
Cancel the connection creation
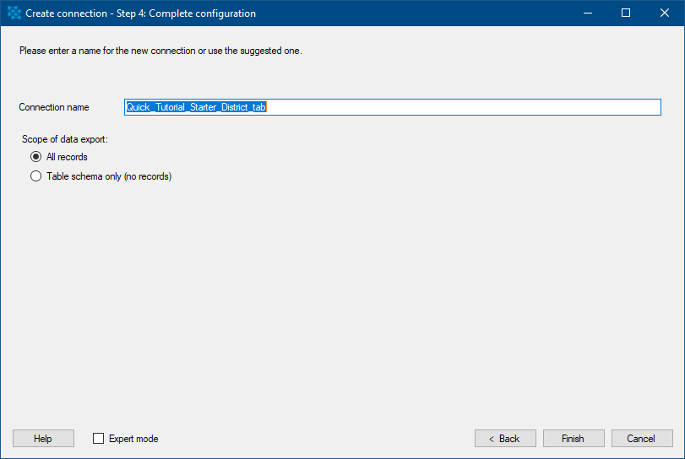click(642, 439)
